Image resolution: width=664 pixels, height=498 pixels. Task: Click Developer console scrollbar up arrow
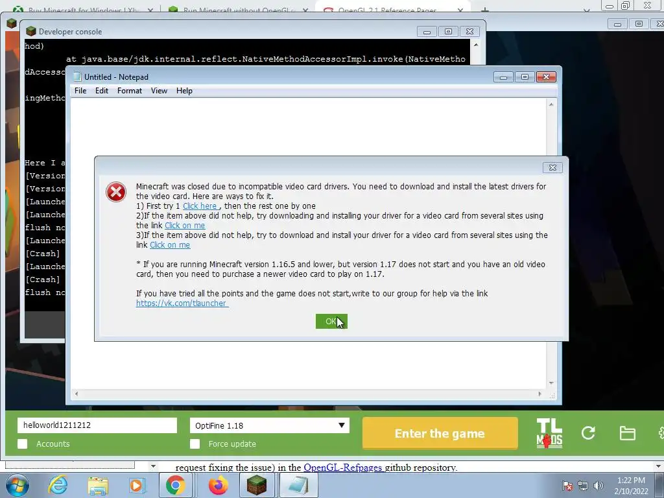click(475, 45)
